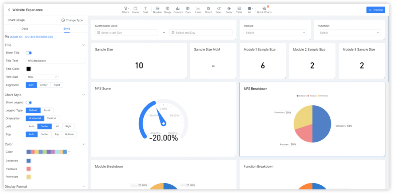Click the Change Type button

[x=72, y=20]
